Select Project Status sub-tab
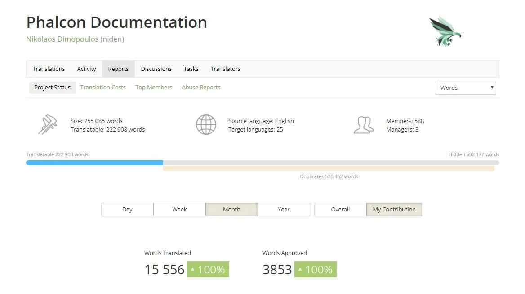Viewport: 525px width, 294px height. 52,87
